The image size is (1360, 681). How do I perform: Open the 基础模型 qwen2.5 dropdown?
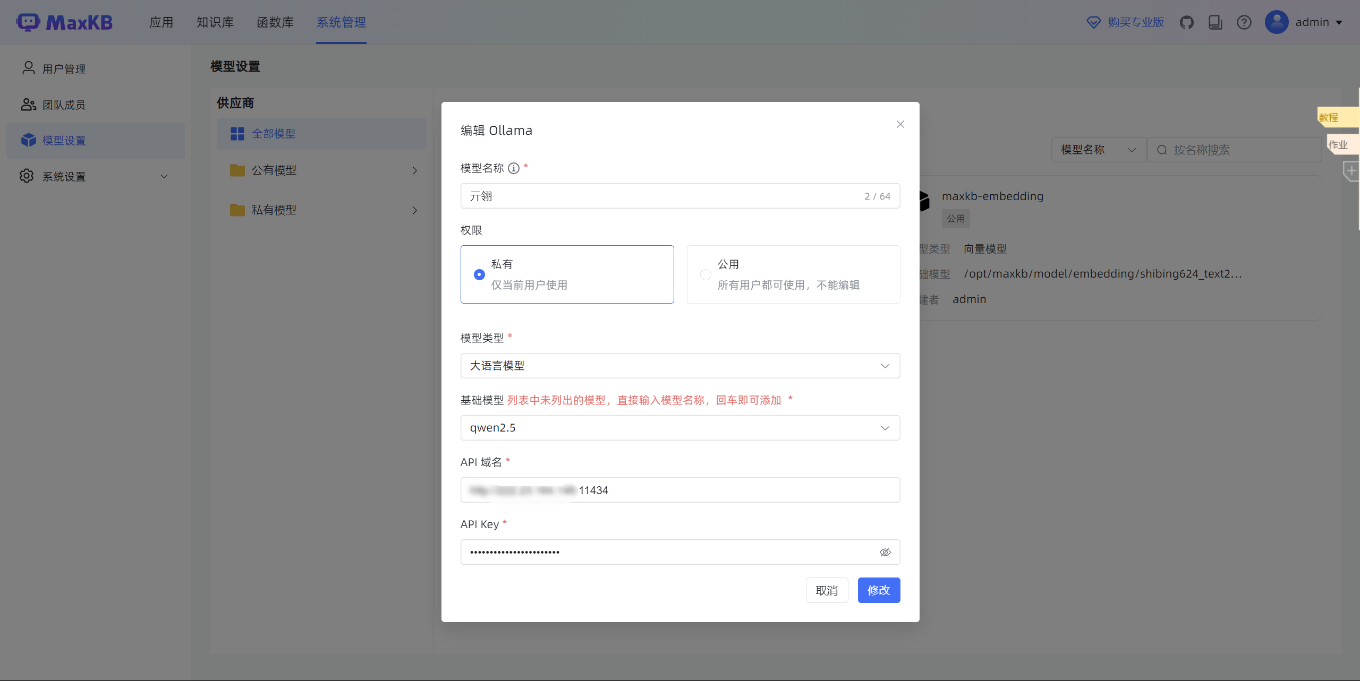click(x=680, y=428)
